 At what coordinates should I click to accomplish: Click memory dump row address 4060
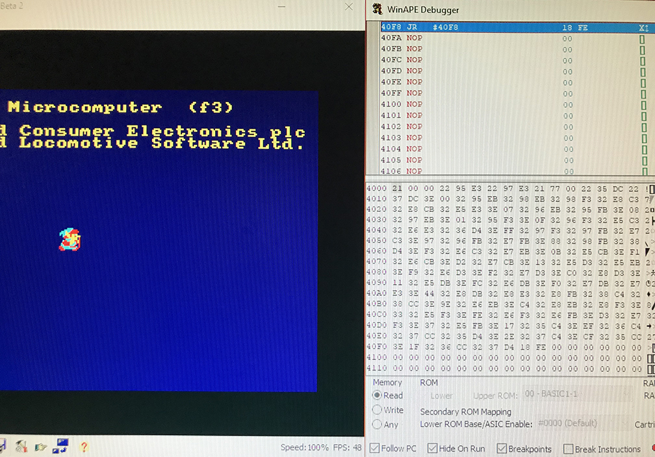(376, 251)
